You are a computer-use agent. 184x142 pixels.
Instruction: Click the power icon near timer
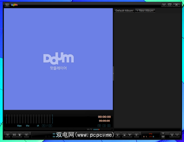click(109, 126)
